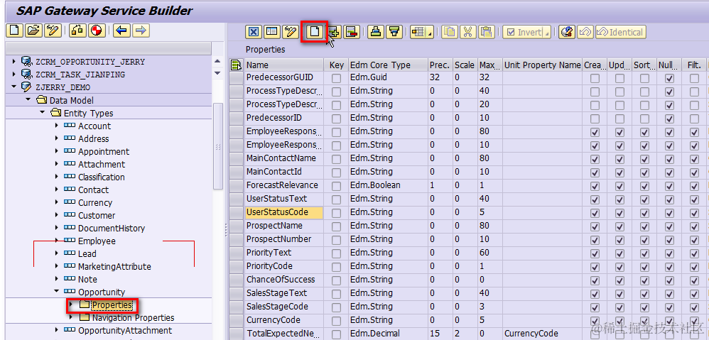
Task: Click the Append Row blank page icon
Action: (x=315, y=32)
